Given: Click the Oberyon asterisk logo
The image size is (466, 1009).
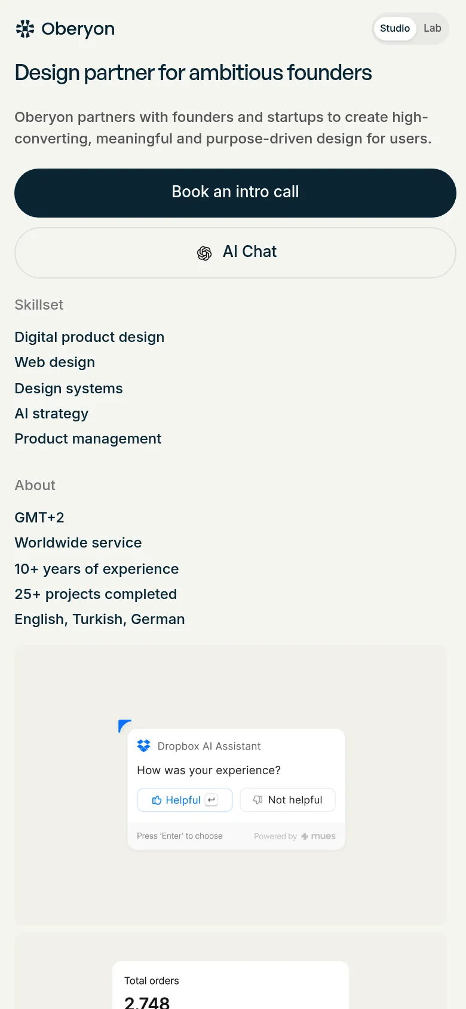Looking at the screenshot, I should pyautogui.click(x=24, y=28).
